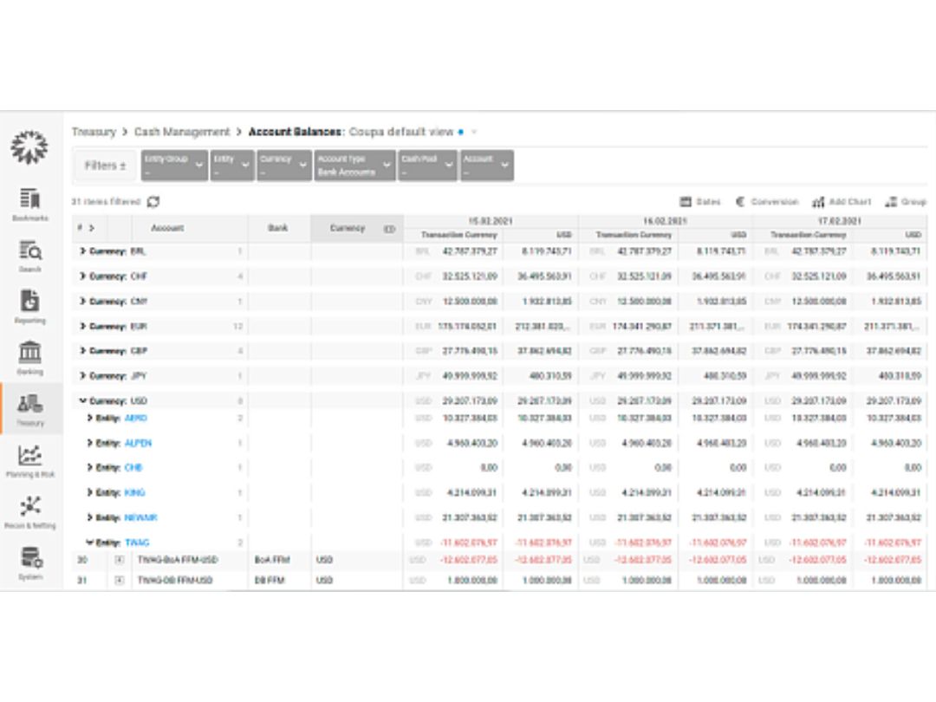The height and width of the screenshot is (702, 936).
Task: Expand the Entity: AERO group
Action: [x=89, y=419]
